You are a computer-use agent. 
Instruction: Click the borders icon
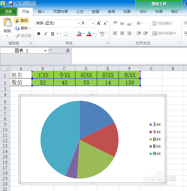66,34
